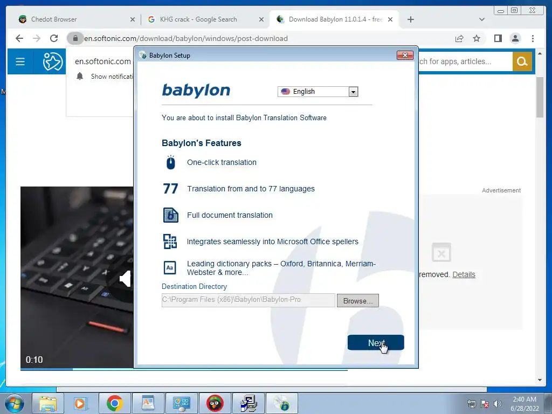Open Google Chrome from taskbar
The height and width of the screenshot is (414, 552).
[x=114, y=403]
